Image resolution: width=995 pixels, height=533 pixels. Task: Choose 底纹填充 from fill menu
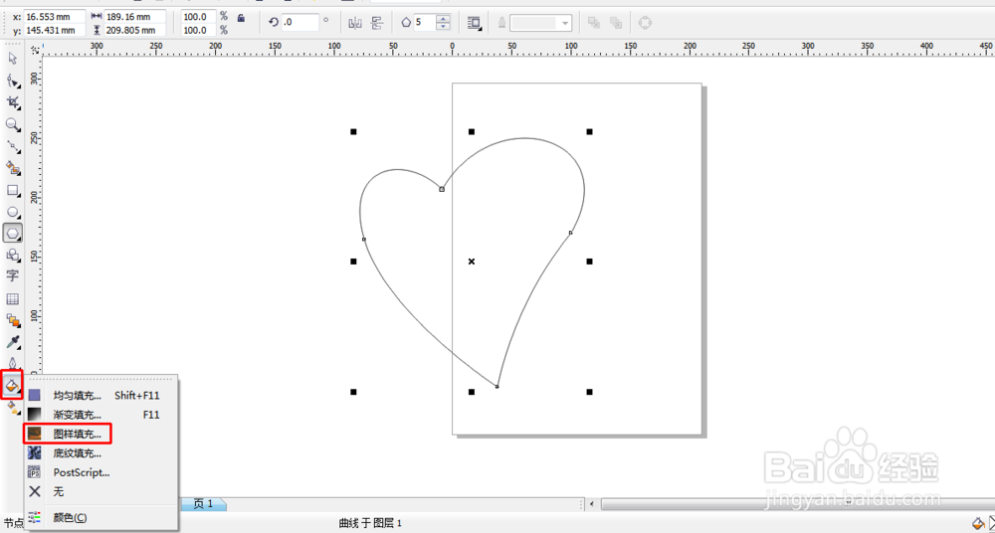[x=101, y=453]
